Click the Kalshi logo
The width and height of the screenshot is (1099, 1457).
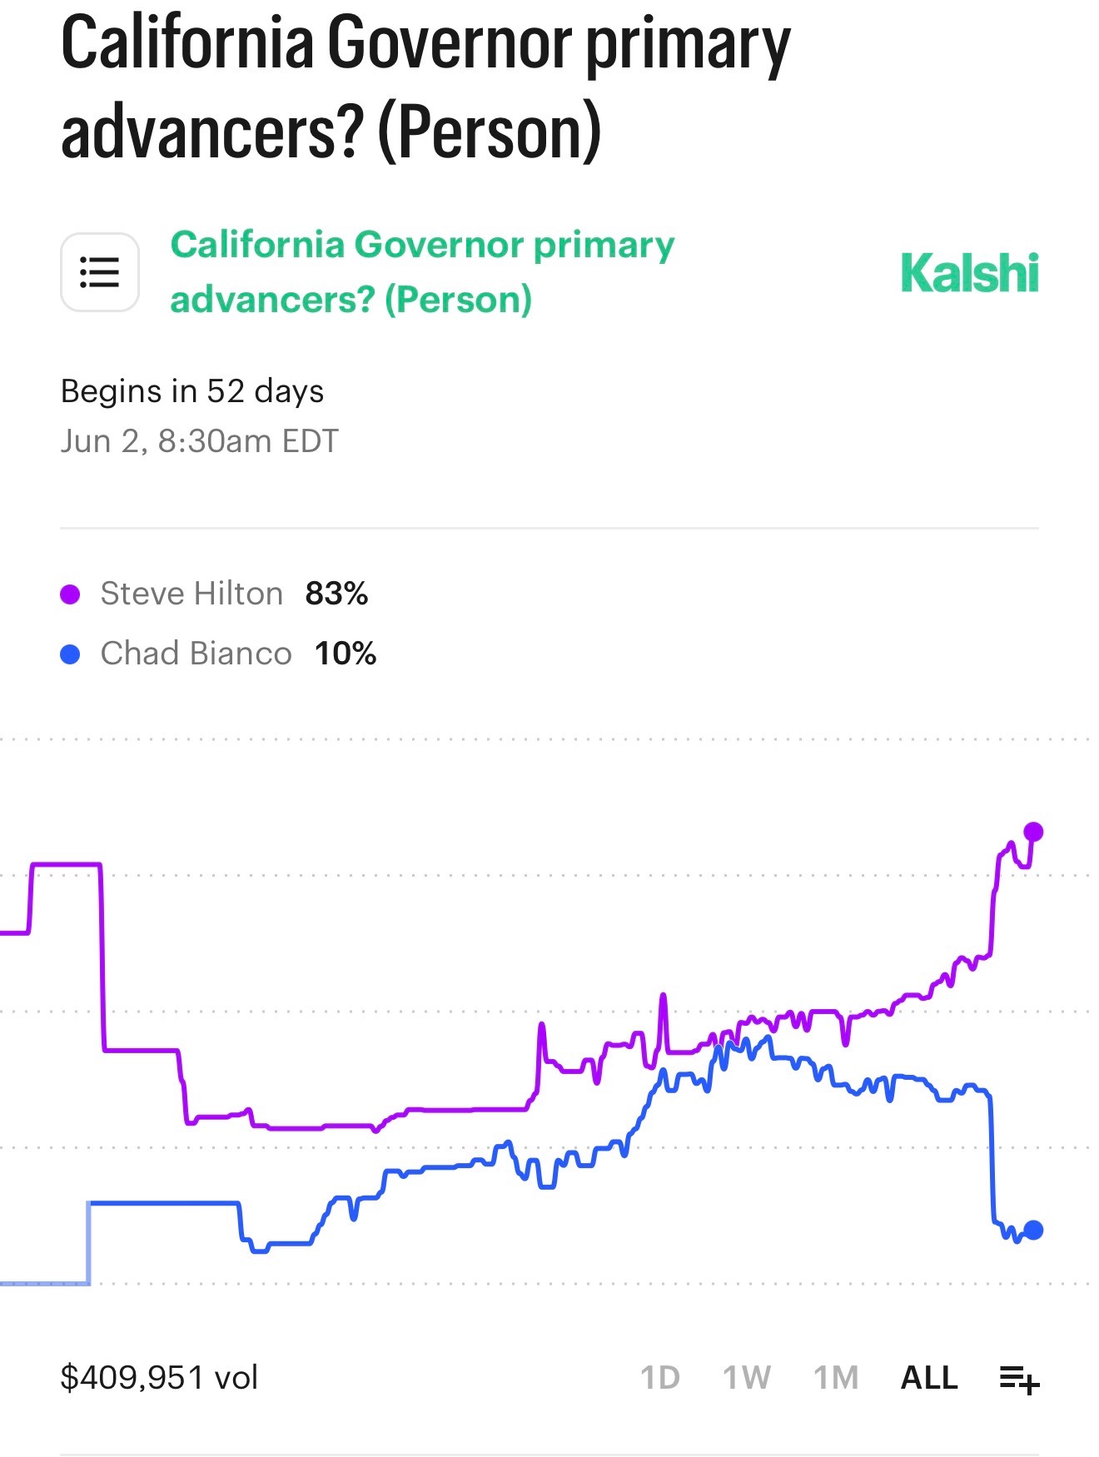click(x=969, y=273)
